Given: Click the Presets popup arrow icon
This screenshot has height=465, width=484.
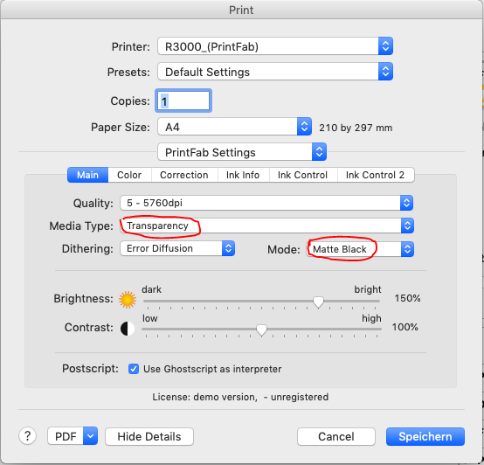Looking at the screenshot, I should [x=385, y=72].
